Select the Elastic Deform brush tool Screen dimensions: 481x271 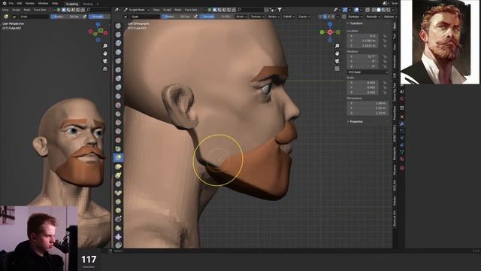tap(118, 166)
